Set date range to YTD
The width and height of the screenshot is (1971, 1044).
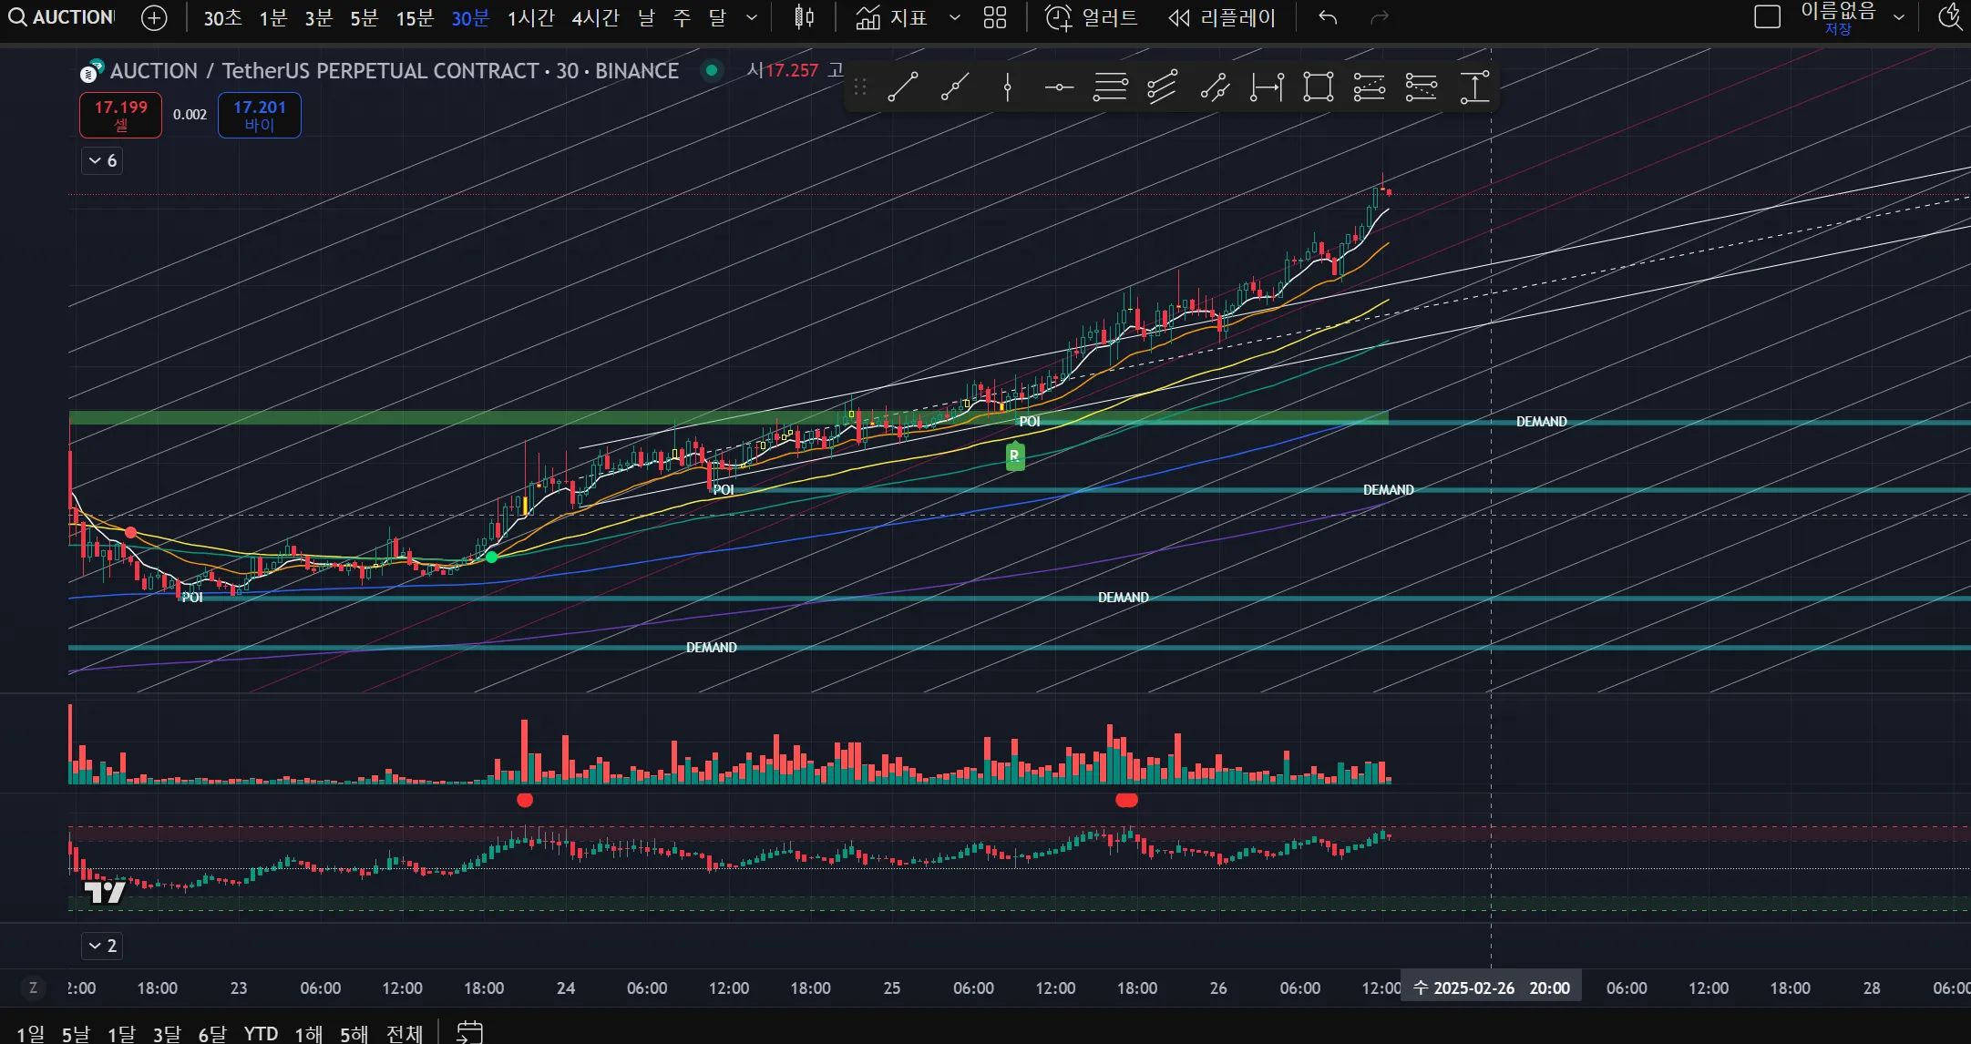[261, 1034]
